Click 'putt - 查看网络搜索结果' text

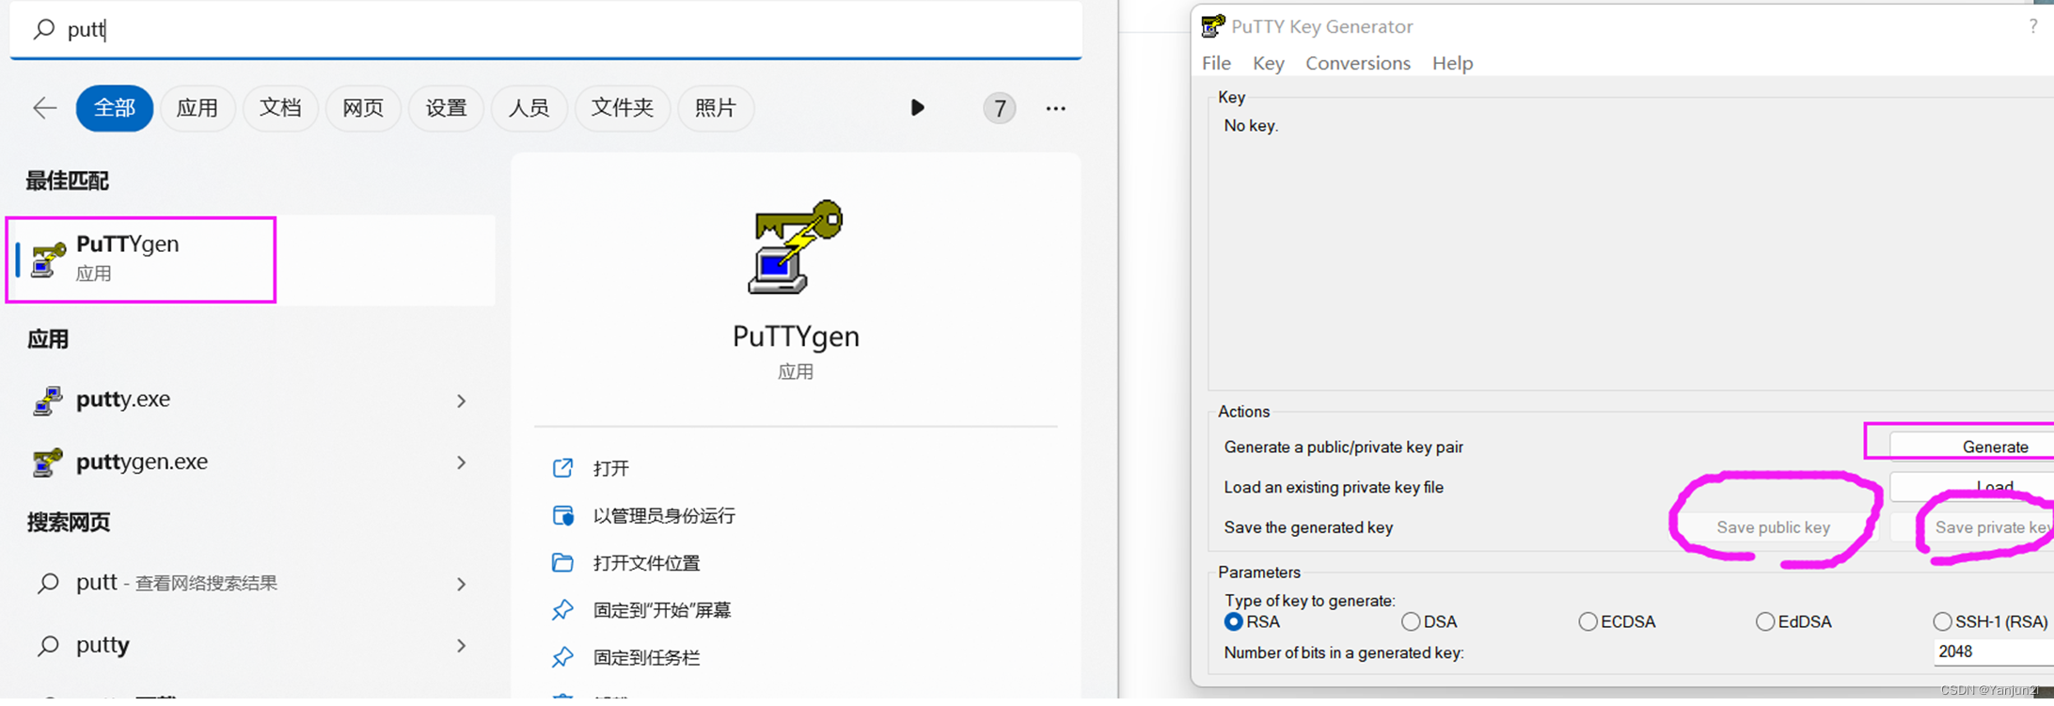pyautogui.click(x=177, y=583)
